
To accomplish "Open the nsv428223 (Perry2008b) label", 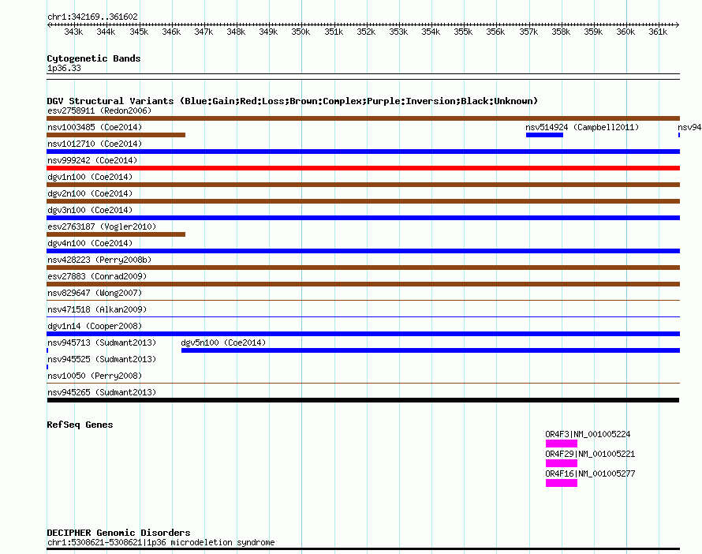I will pos(99,260).
